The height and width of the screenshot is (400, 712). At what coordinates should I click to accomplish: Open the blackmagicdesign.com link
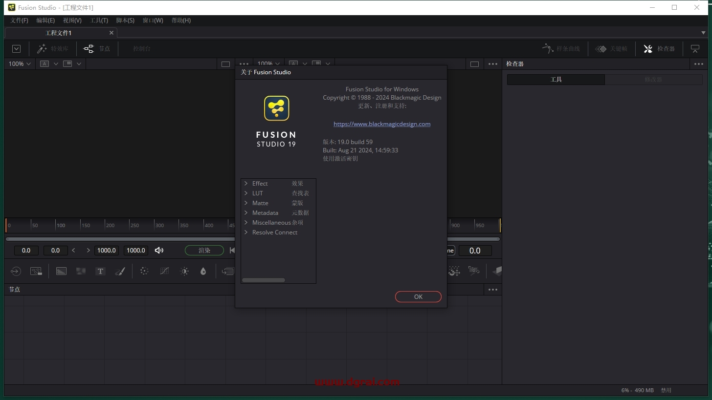[x=382, y=124]
